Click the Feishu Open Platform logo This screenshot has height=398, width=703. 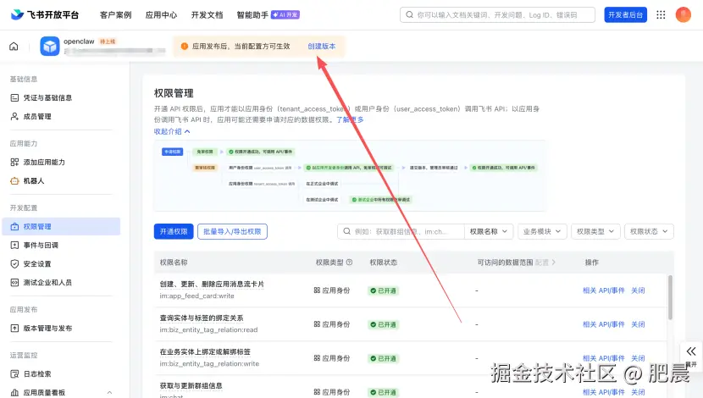click(x=44, y=14)
